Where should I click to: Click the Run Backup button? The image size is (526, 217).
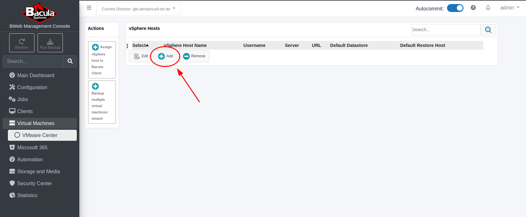50,43
